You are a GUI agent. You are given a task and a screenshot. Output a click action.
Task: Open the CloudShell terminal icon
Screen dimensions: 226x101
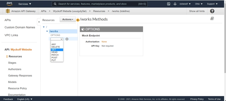coord(169,4)
